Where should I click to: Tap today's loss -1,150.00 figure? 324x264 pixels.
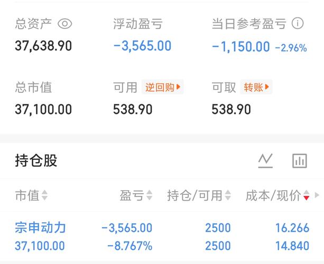click(240, 46)
